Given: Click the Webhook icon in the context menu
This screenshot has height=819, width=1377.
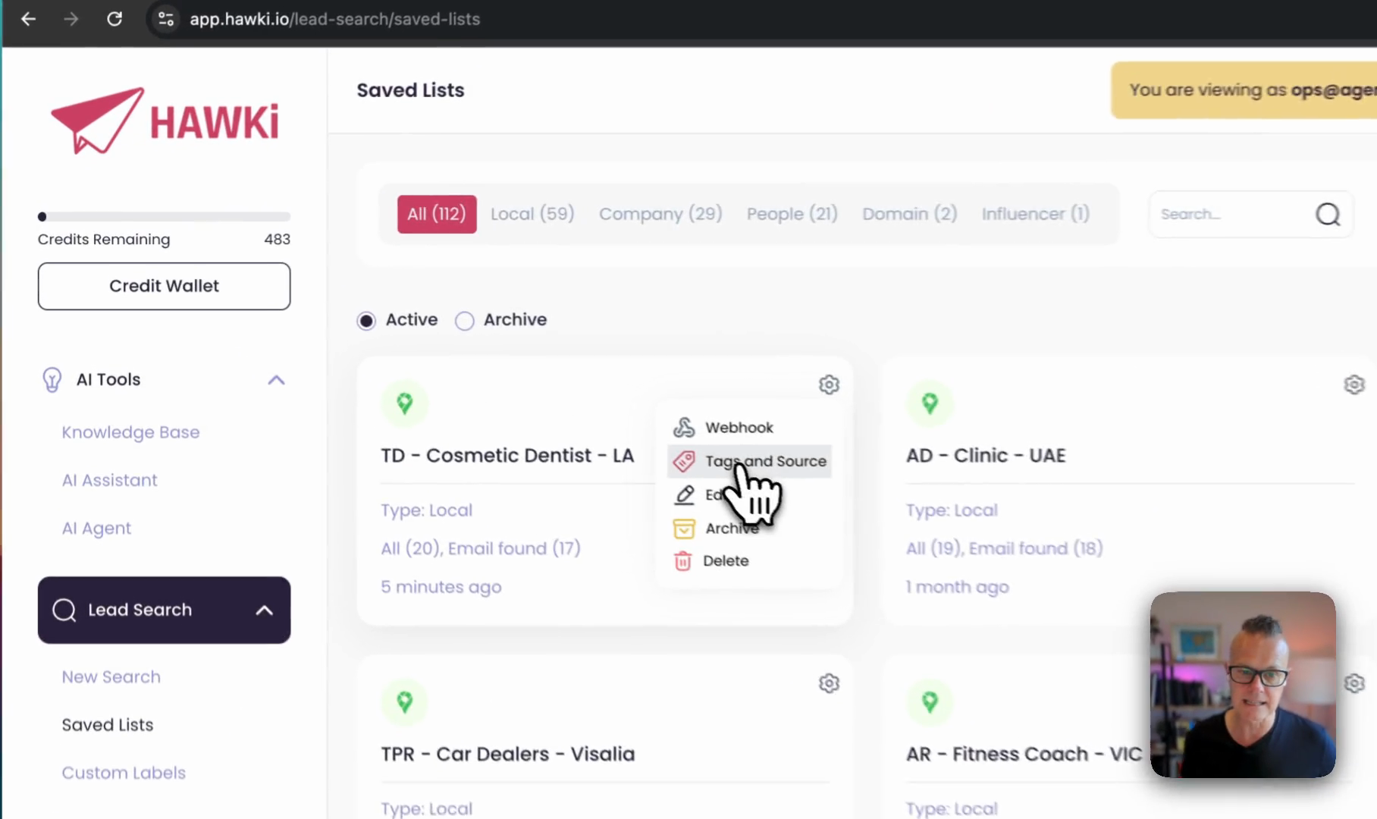Looking at the screenshot, I should point(684,427).
